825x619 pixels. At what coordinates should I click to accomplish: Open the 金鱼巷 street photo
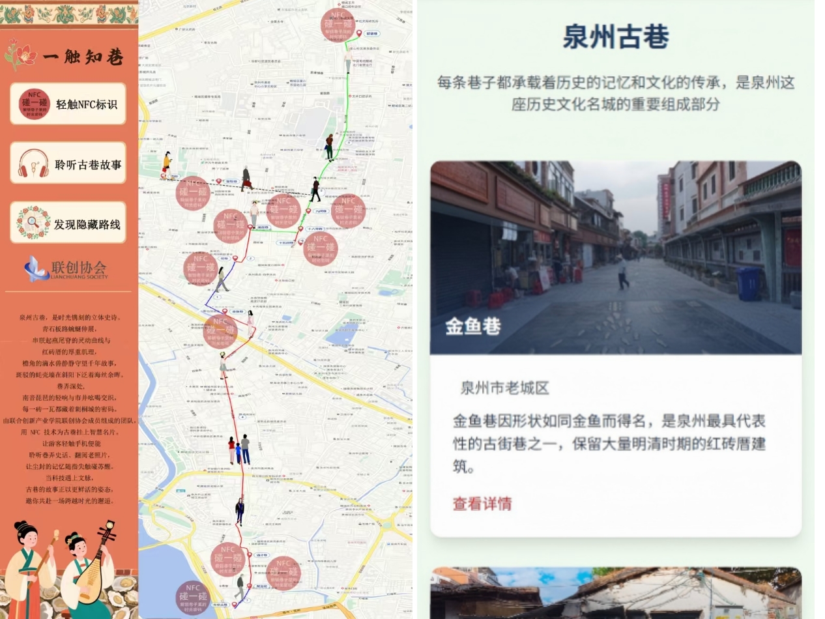pos(615,257)
